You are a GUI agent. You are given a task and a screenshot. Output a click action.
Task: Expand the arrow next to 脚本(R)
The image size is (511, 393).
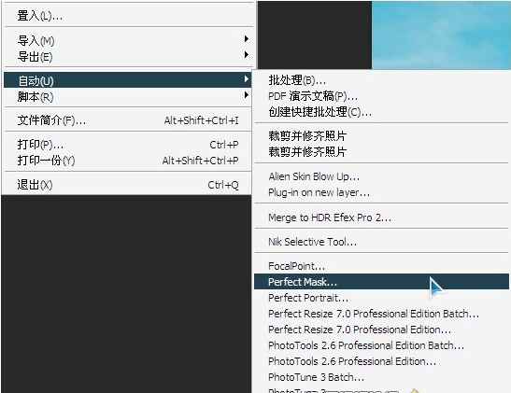(x=247, y=95)
